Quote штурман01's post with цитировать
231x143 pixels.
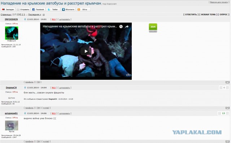64,113
